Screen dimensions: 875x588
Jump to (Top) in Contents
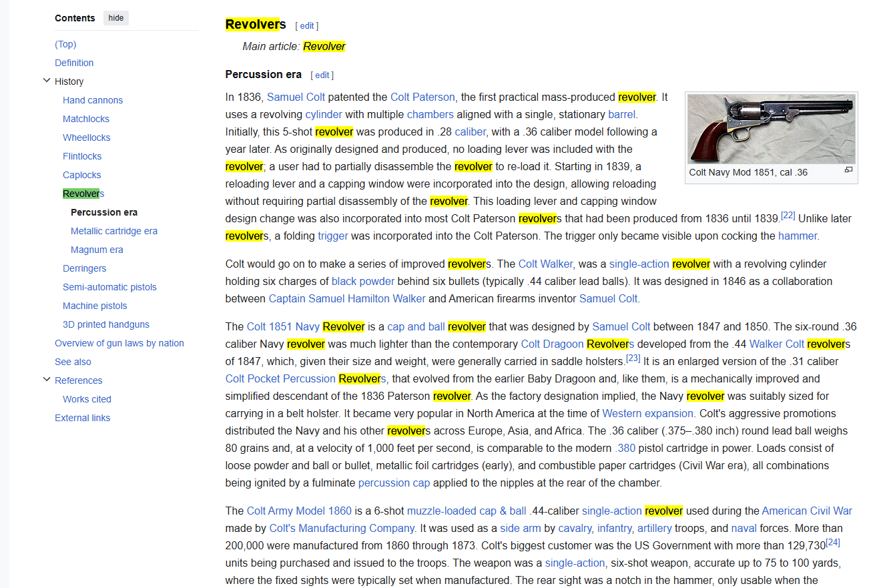[65, 44]
